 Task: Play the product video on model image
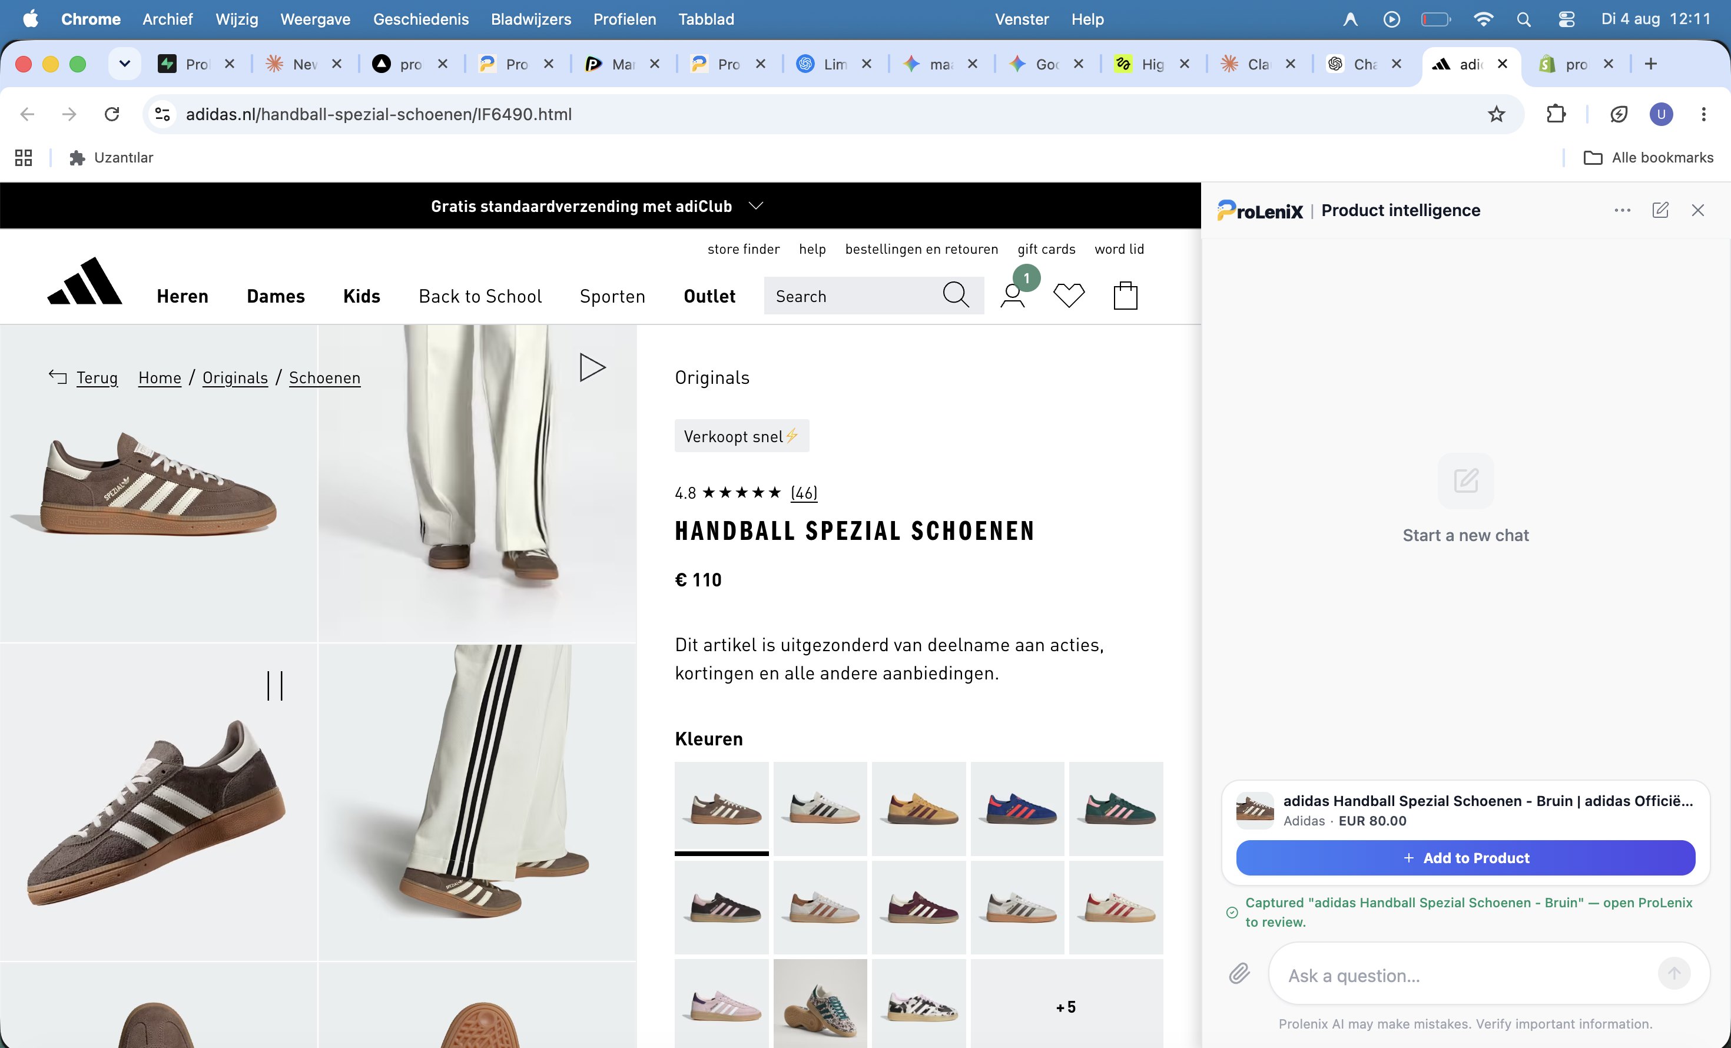pyautogui.click(x=592, y=367)
